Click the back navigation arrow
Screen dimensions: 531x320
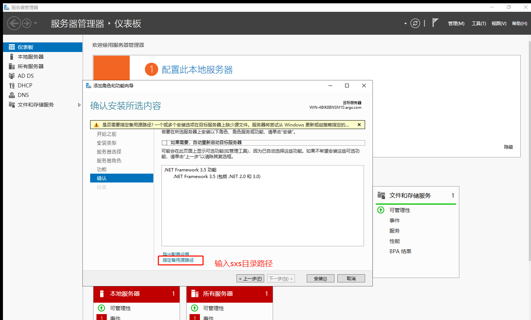(x=14, y=23)
